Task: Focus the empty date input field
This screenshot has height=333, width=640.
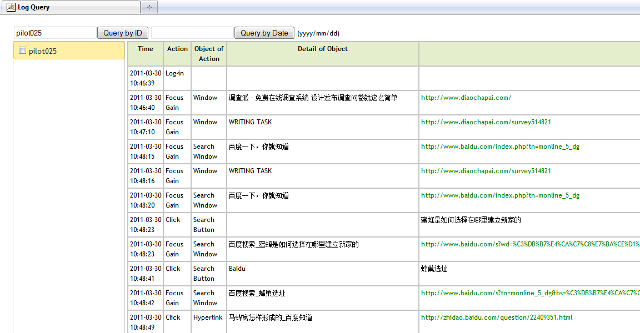Action: (192, 33)
